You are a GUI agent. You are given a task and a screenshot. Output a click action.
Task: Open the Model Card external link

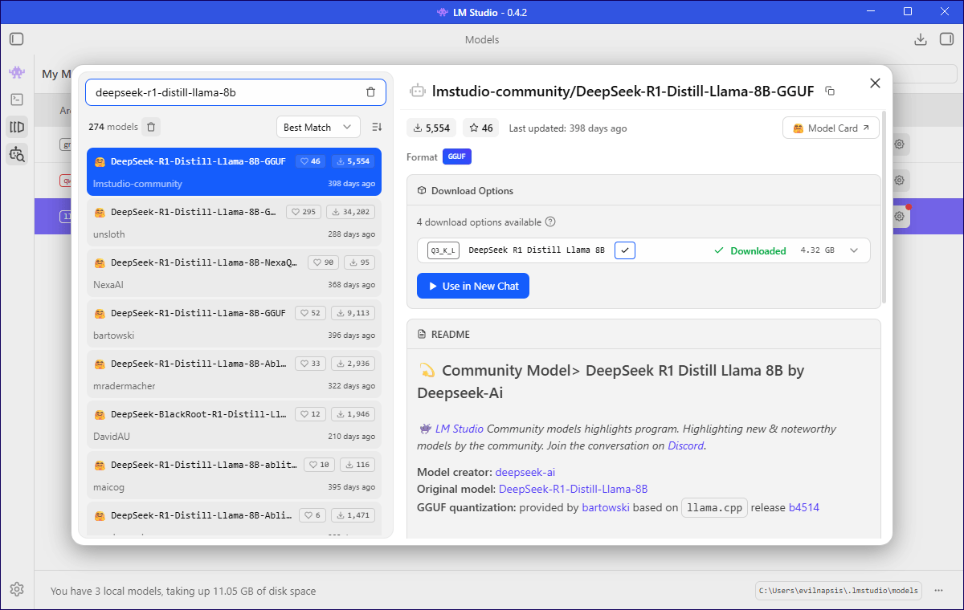click(x=831, y=128)
